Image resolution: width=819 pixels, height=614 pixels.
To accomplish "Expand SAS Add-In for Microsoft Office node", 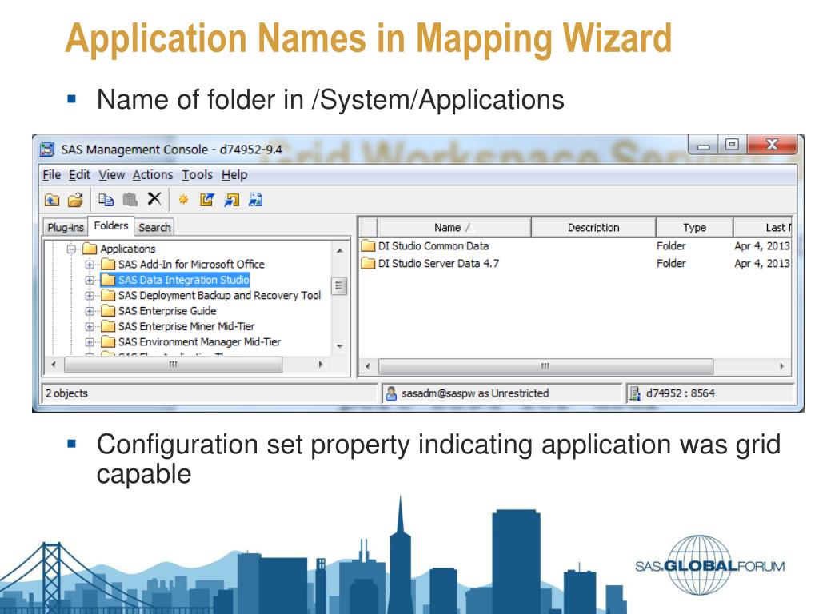I will (x=90, y=265).
